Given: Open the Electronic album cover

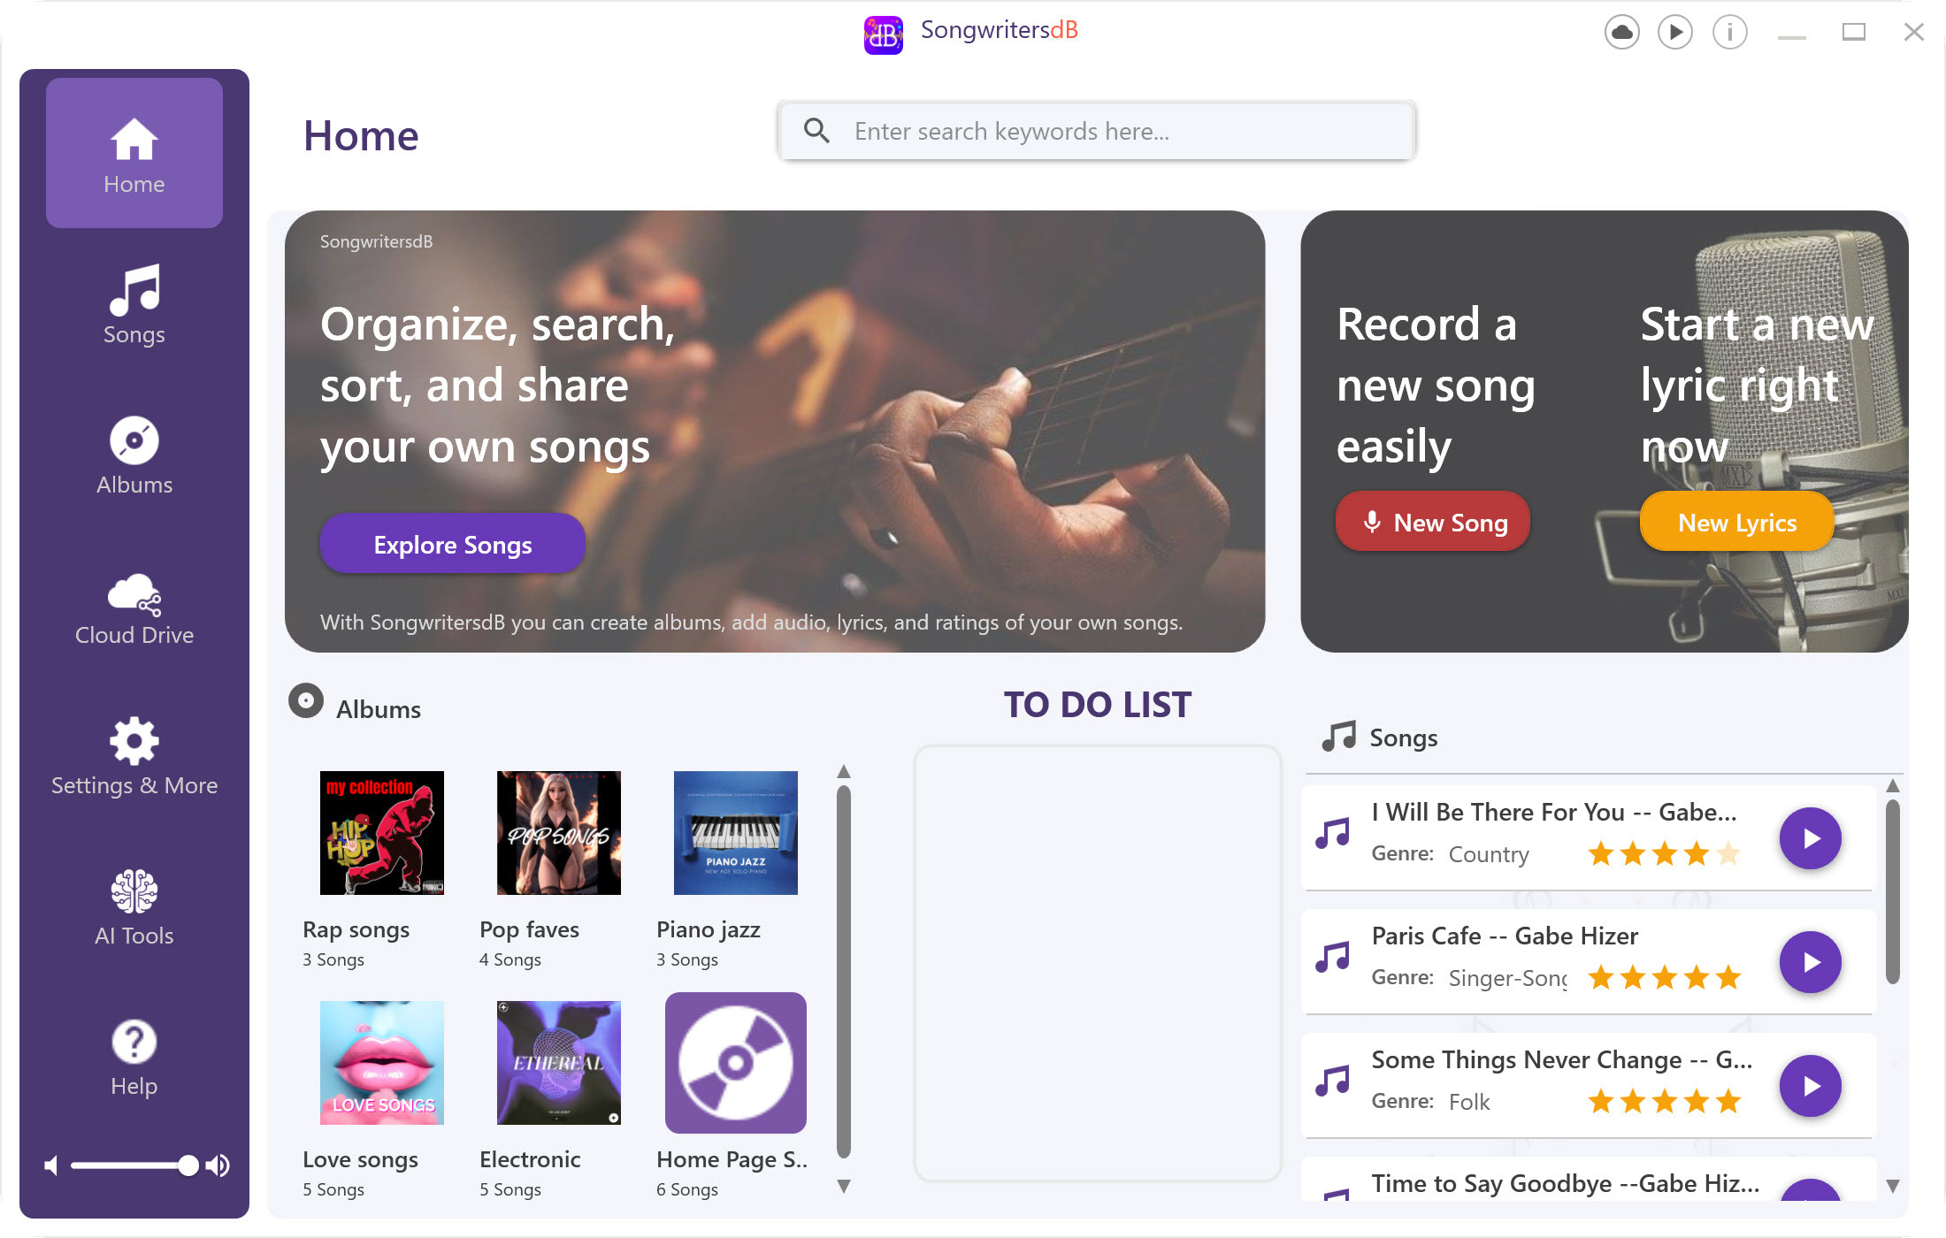Looking at the screenshot, I should pos(559,1063).
